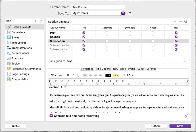The height and width of the screenshot is (132, 196).
Task: Add a new section layout with plus
Action: (175, 21)
